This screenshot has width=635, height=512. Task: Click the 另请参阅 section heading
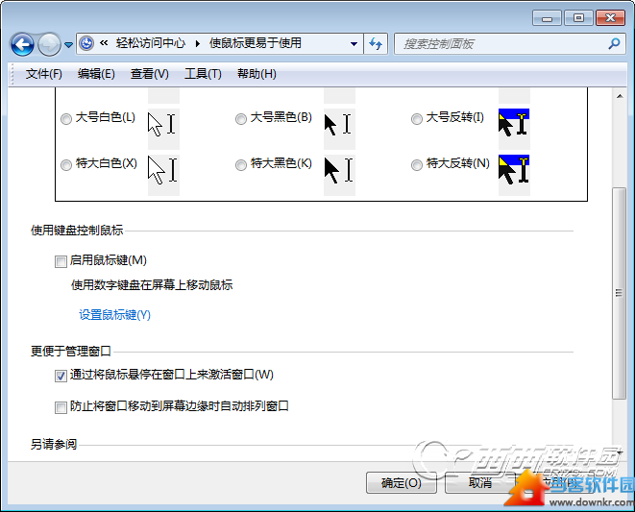54,445
